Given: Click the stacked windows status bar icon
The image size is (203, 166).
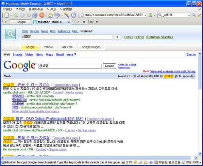Looking at the screenshot, I should tap(140, 162).
